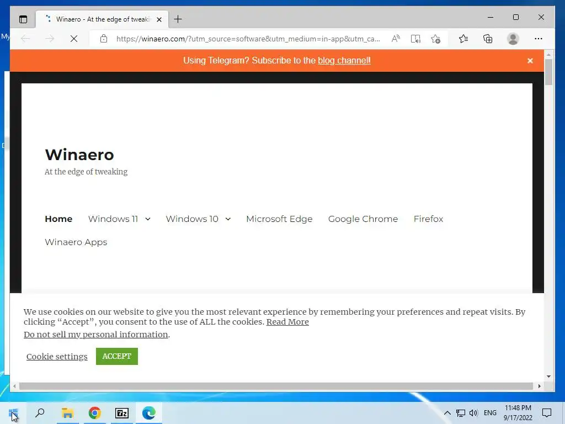Image resolution: width=565 pixels, height=424 pixels.
Task: Click the Winaero site title
Action: click(79, 155)
